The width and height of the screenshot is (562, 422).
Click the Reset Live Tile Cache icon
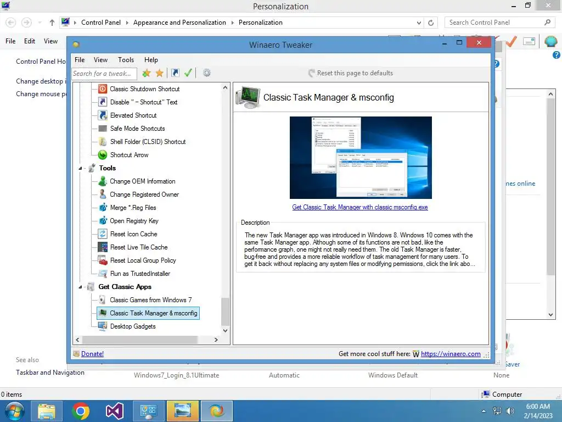pos(103,247)
